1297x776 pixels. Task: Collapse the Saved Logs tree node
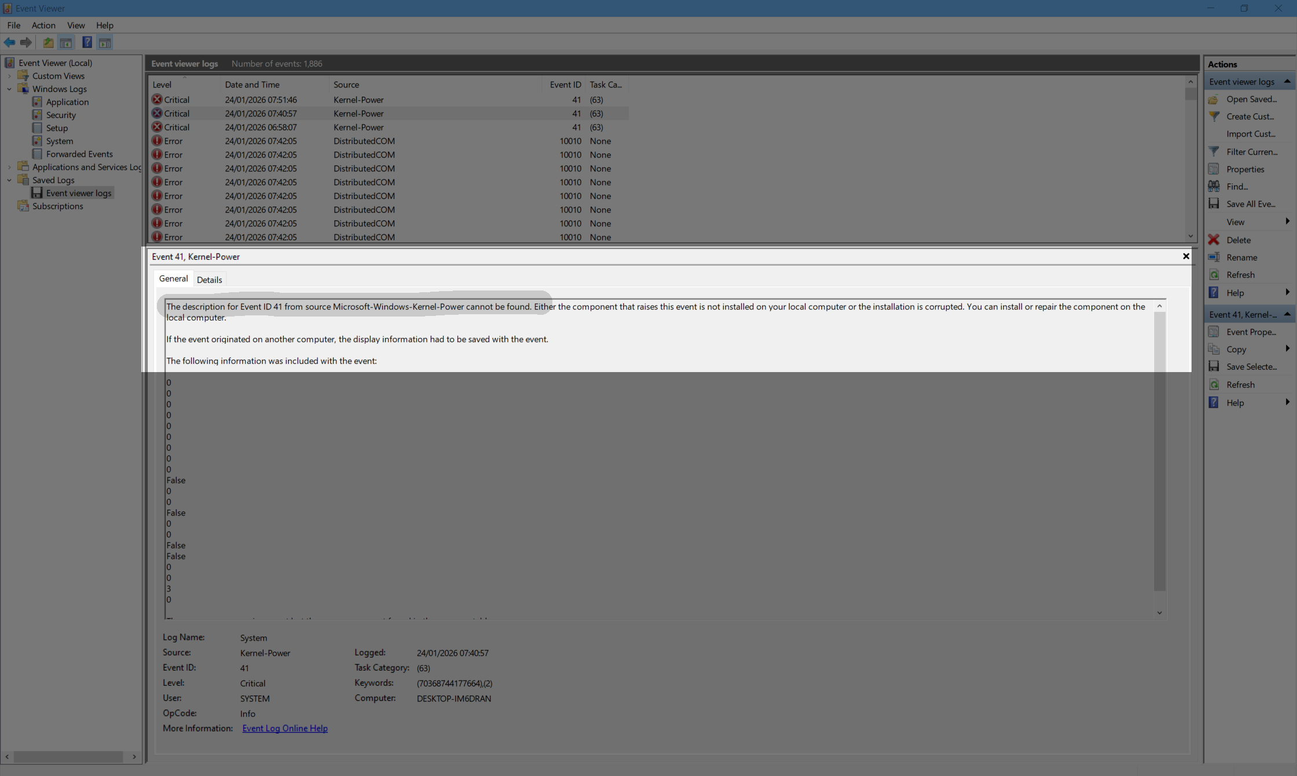coord(9,180)
